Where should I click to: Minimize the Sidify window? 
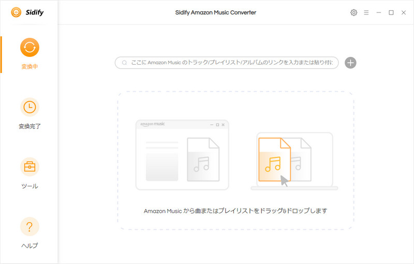(x=379, y=12)
